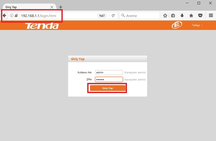Reload the page with refresh icon
This screenshot has width=216, height=141.
click(113, 16)
